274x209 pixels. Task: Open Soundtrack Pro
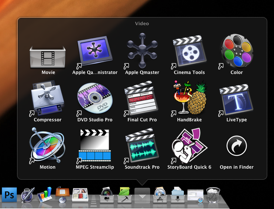point(142,145)
